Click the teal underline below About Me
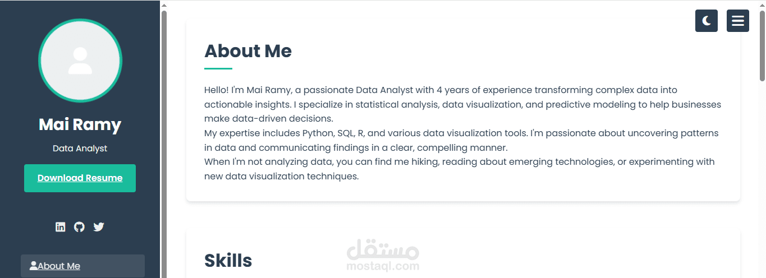The height and width of the screenshot is (278, 766). tap(218, 69)
